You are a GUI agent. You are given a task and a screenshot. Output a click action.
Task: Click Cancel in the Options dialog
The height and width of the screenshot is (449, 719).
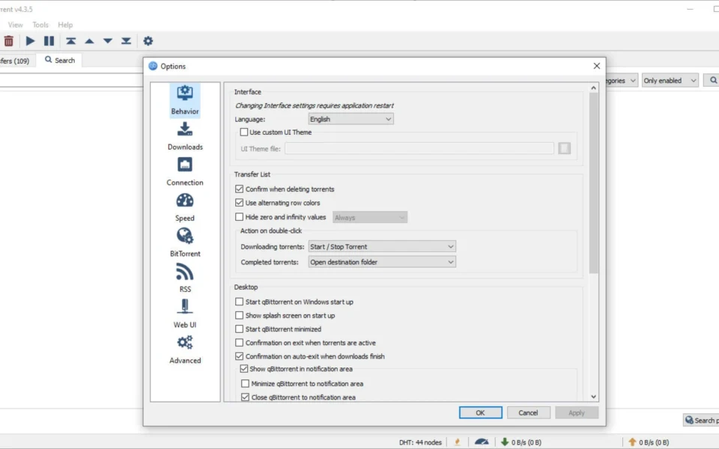click(528, 412)
